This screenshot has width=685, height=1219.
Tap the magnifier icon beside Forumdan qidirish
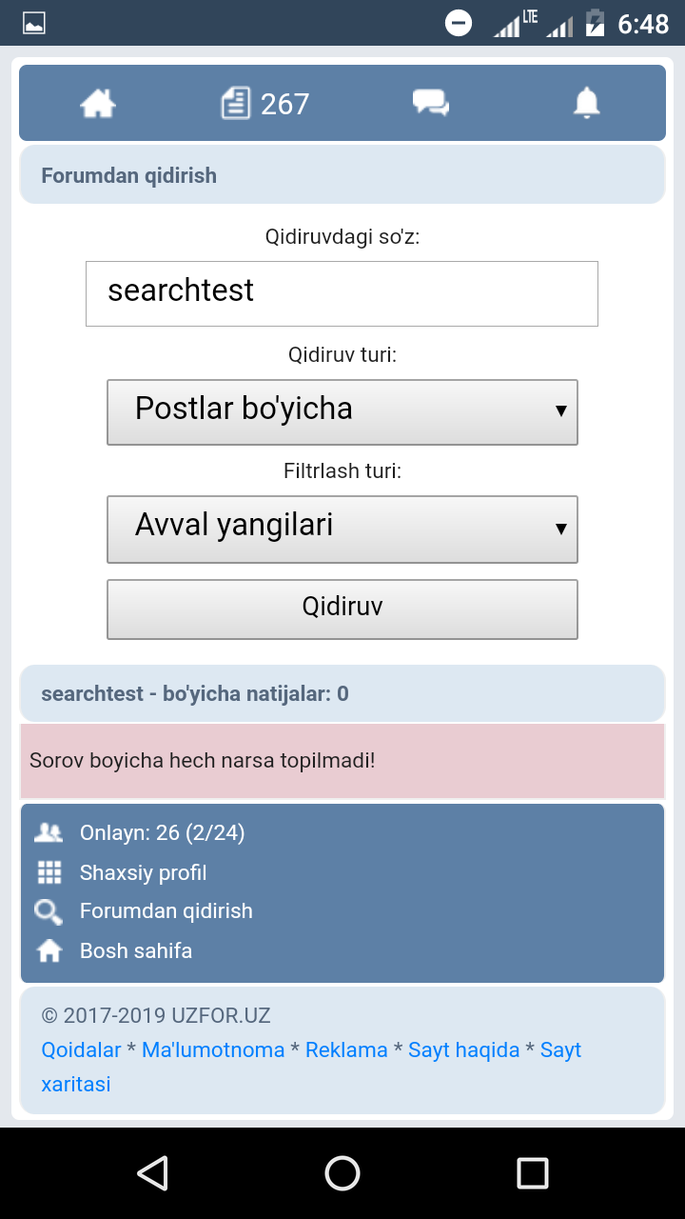(x=49, y=911)
